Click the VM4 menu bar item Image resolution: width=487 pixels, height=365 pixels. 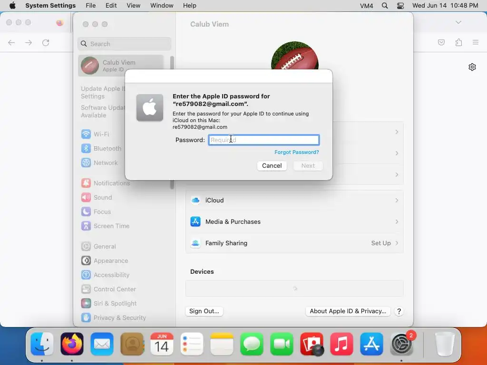point(367,6)
